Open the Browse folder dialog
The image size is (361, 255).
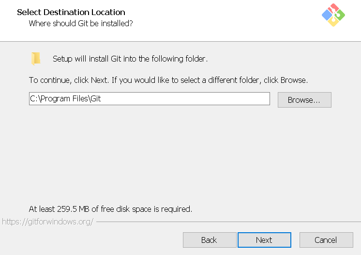coord(304,100)
